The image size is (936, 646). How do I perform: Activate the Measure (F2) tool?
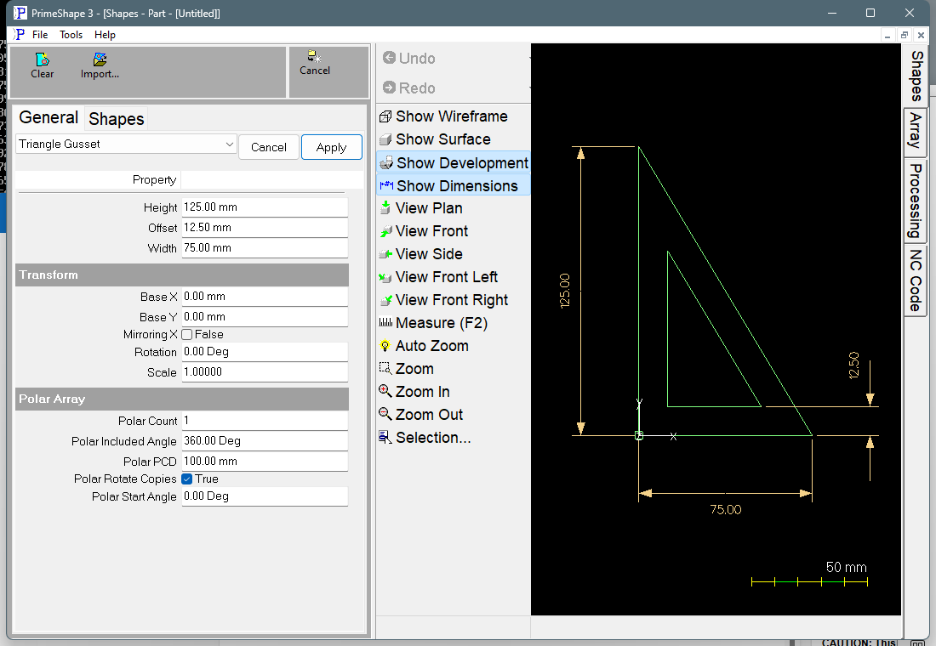click(x=433, y=323)
